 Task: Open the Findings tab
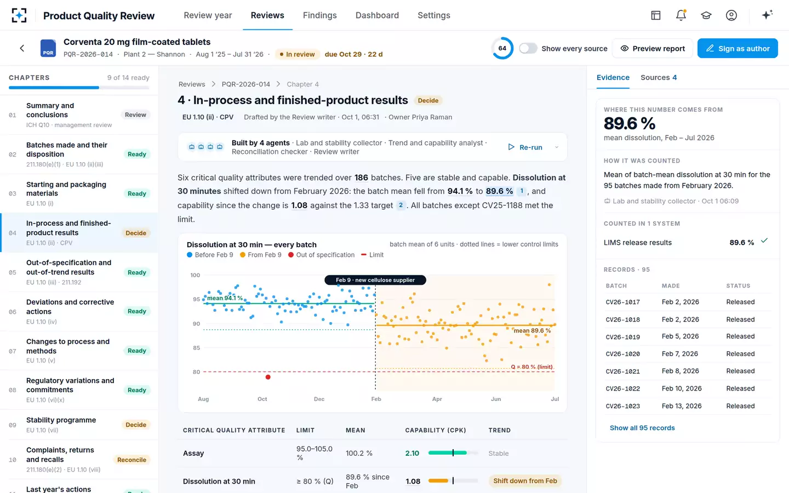(x=320, y=15)
